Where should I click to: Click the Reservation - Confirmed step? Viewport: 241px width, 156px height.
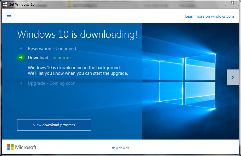(52, 49)
